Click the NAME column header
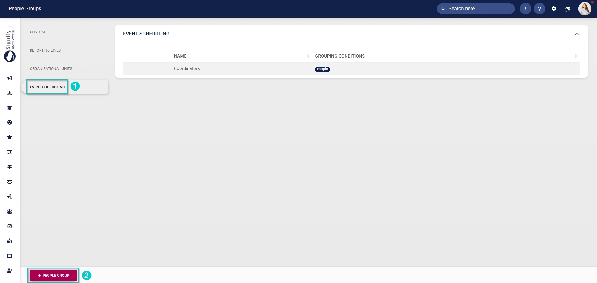Image resolution: width=597 pixels, height=283 pixels. pyautogui.click(x=180, y=56)
